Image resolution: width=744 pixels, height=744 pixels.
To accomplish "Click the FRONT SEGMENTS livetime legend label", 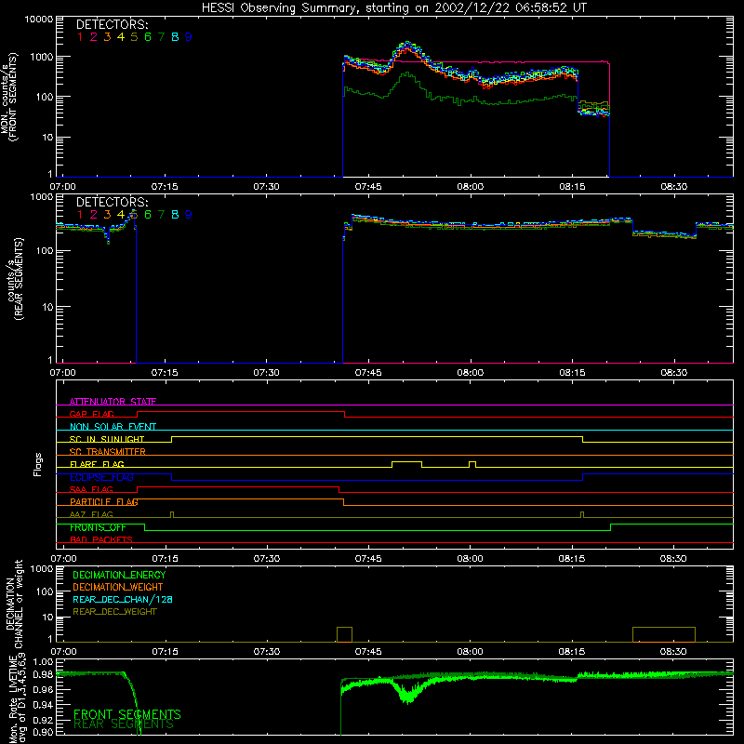I will pyautogui.click(x=127, y=714).
